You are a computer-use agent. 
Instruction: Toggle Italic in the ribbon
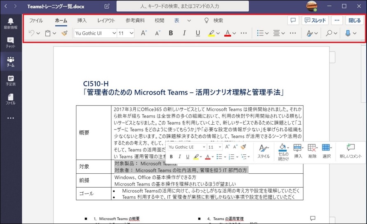[x=184, y=33]
